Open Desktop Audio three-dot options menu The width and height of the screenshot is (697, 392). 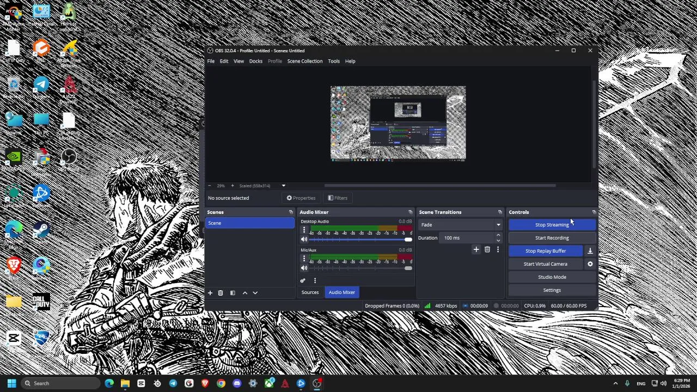[304, 230]
